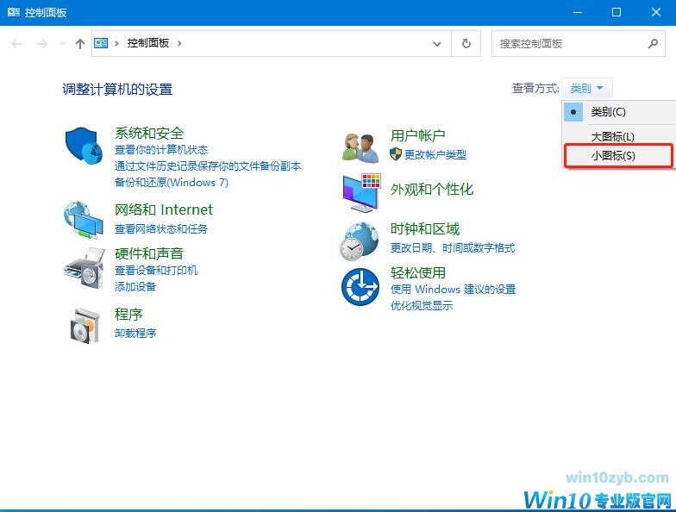The image size is (676, 512).
Task: Click the Control Panel icon in address bar
Action: click(101, 43)
